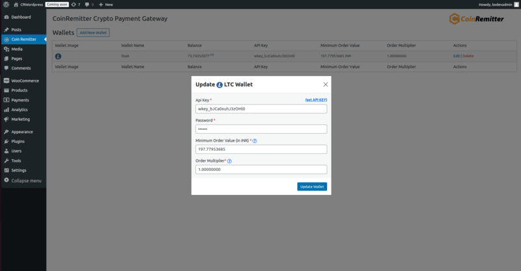Image resolution: width=521 pixels, height=271 pixels.
Task: Click the plus New item in admin bar
Action: tap(106, 5)
